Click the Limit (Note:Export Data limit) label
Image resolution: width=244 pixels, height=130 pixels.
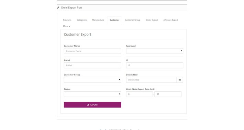point(141,89)
